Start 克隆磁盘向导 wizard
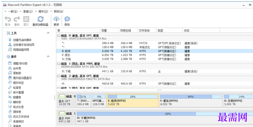This screenshot has height=127, width=253. click(19, 50)
